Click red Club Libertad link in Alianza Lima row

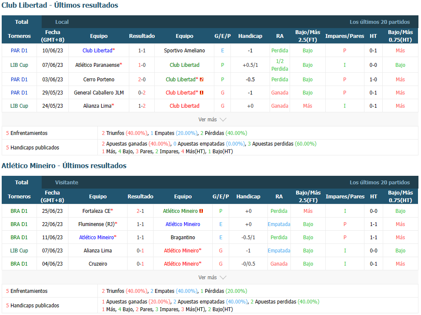(x=185, y=106)
